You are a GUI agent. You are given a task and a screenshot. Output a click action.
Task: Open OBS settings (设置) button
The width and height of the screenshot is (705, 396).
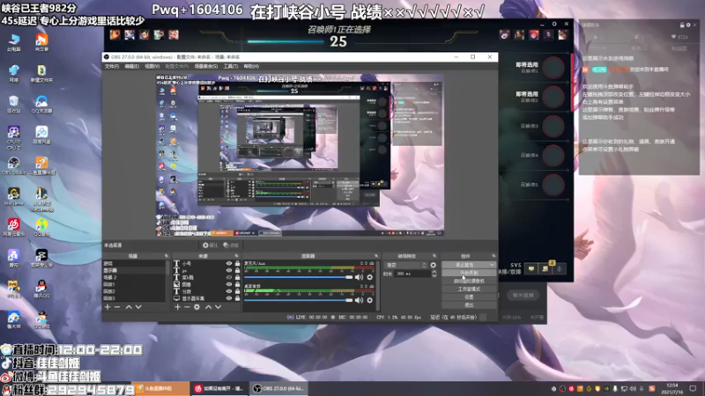[469, 297]
